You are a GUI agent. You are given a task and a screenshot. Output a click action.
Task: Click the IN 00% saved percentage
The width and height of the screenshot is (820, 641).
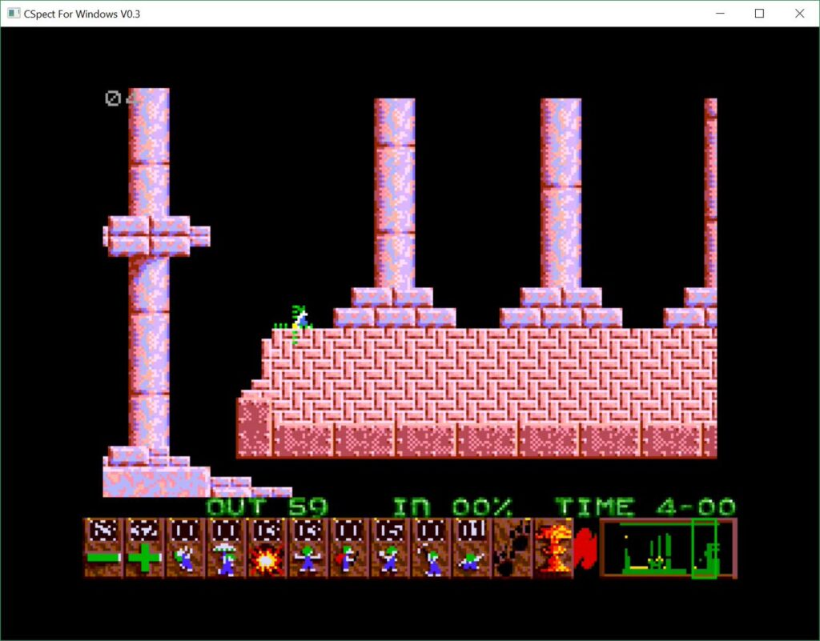click(x=453, y=507)
